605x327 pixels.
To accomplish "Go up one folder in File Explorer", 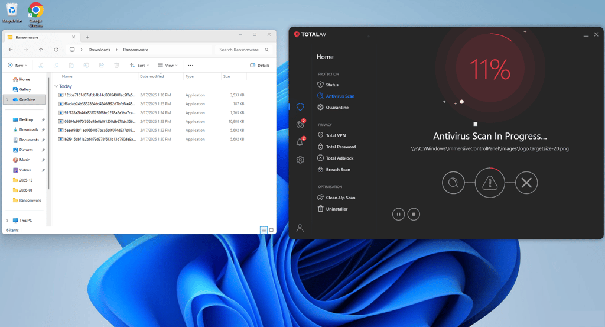I will (41, 50).
